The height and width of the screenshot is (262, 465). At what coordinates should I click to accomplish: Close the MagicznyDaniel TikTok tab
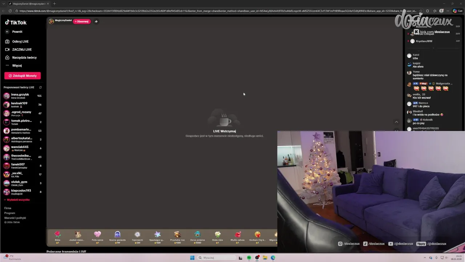48,4
